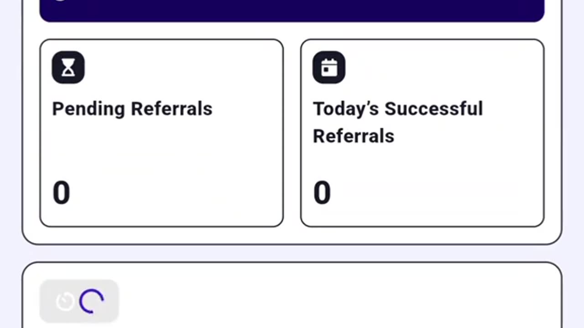Tap the partial white icon in dark banner
The image size is (584, 328).
click(60, 0)
